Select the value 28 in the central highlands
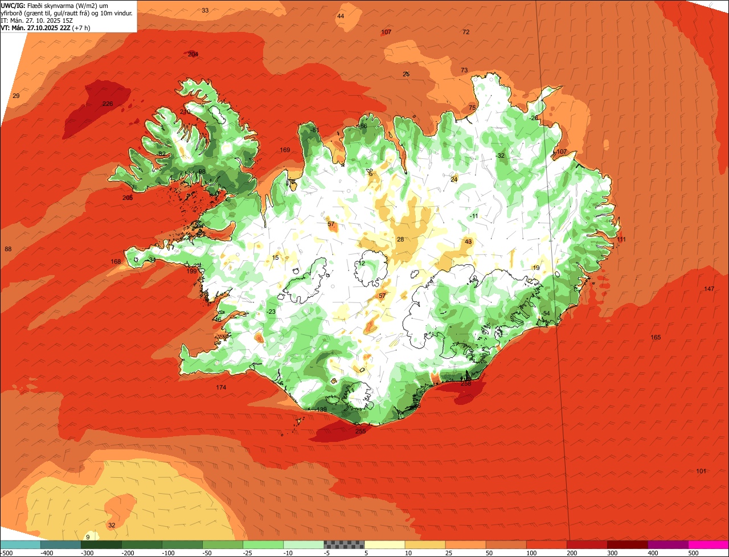This screenshot has height=557, width=729. coord(400,239)
